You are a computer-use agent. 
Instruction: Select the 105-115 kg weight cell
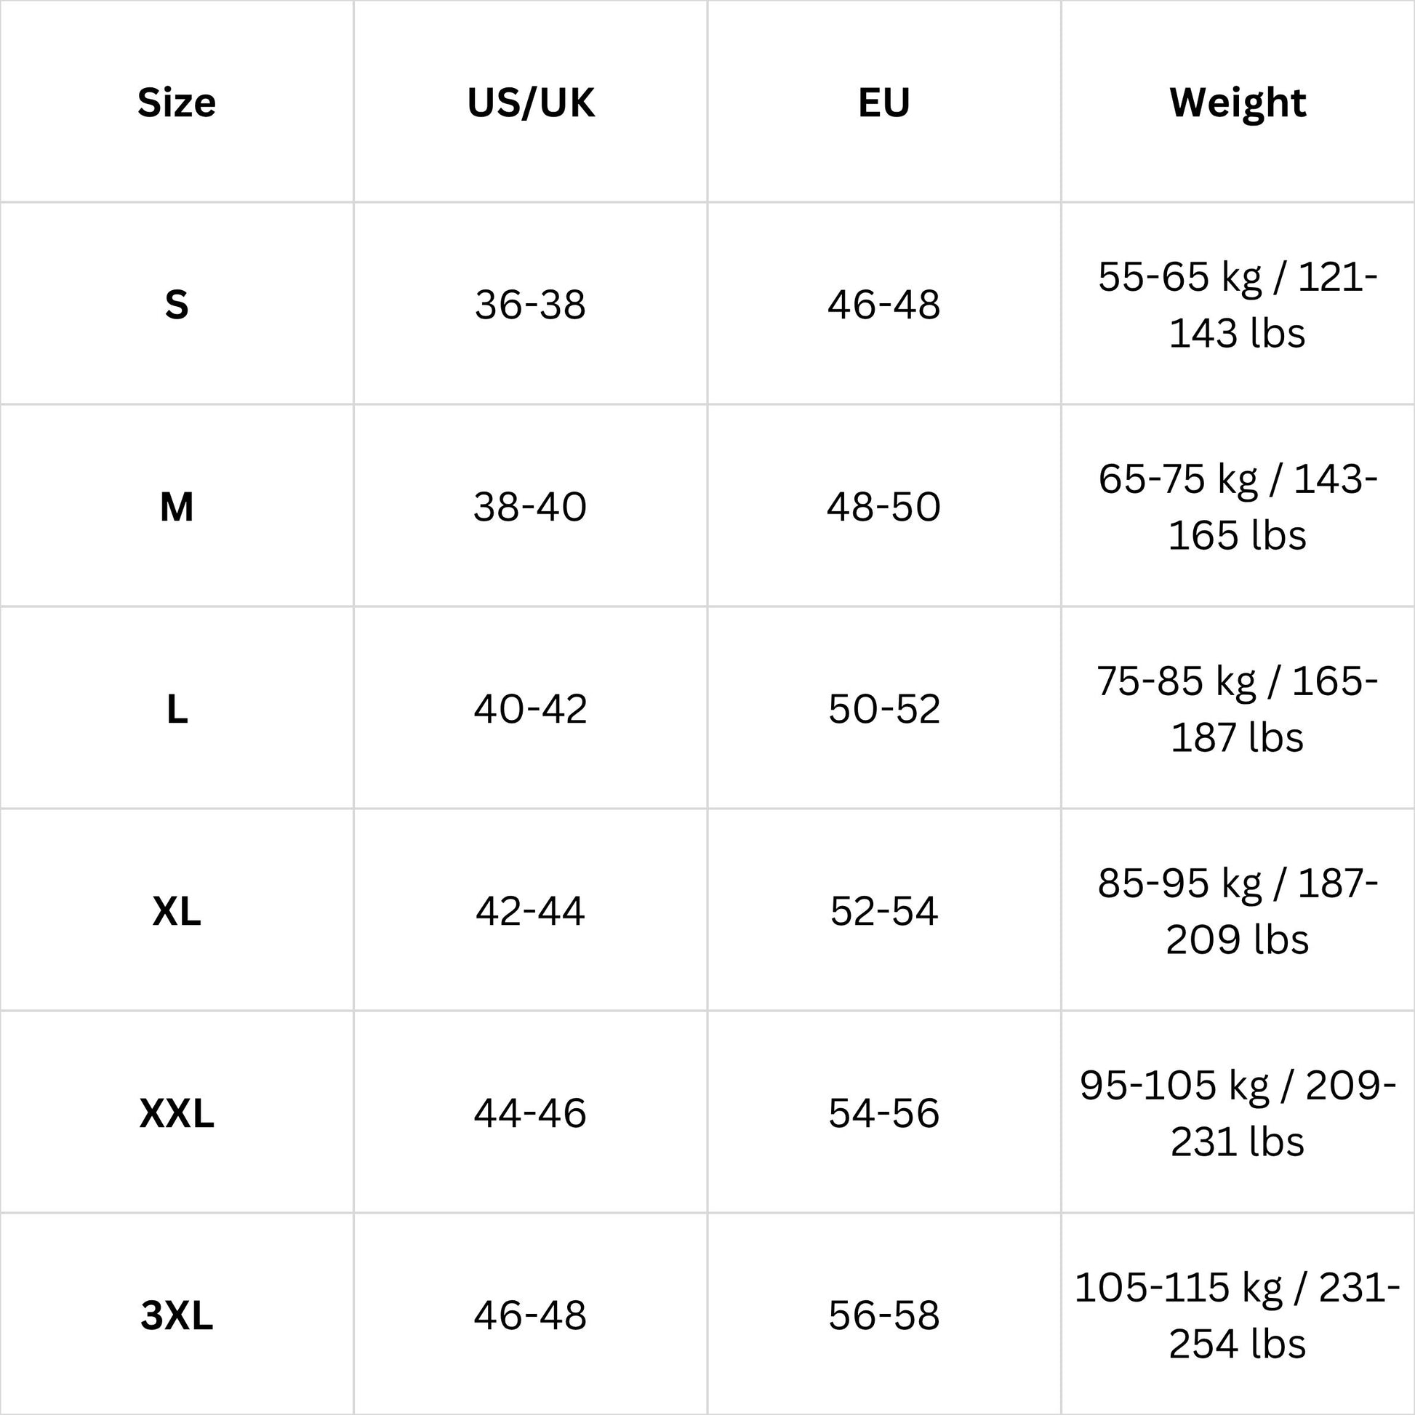click(x=1238, y=1315)
